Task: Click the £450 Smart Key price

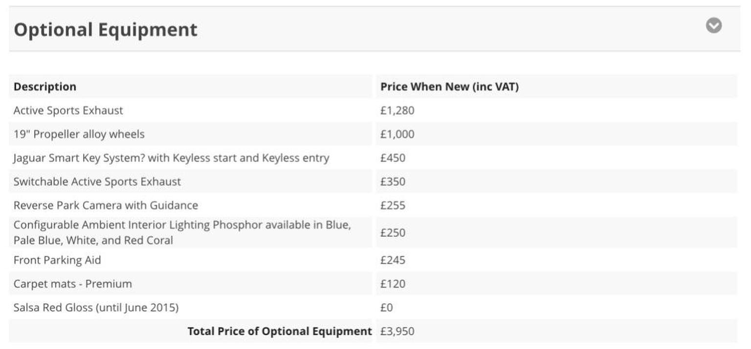Action: (x=393, y=158)
